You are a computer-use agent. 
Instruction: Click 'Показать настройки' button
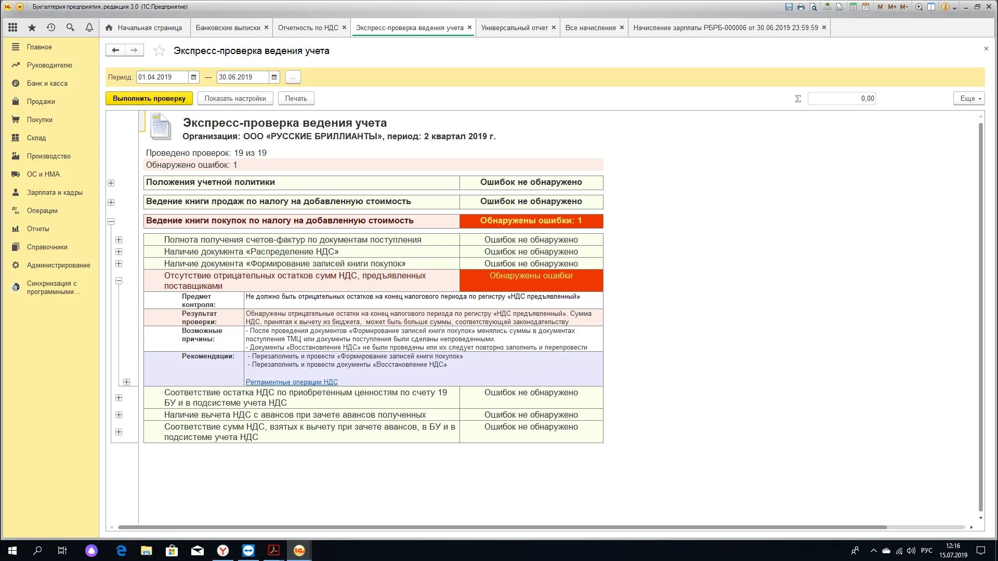[235, 98]
